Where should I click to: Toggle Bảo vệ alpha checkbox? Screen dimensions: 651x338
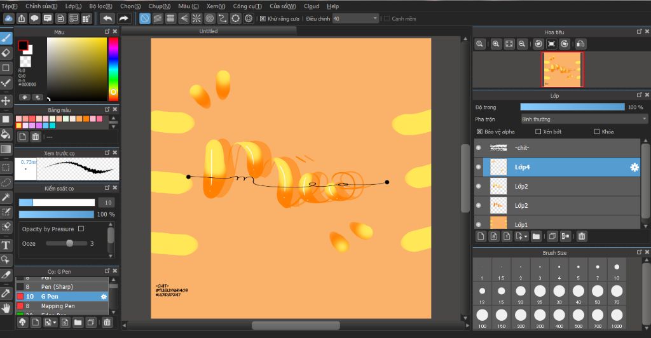[479, 132]
